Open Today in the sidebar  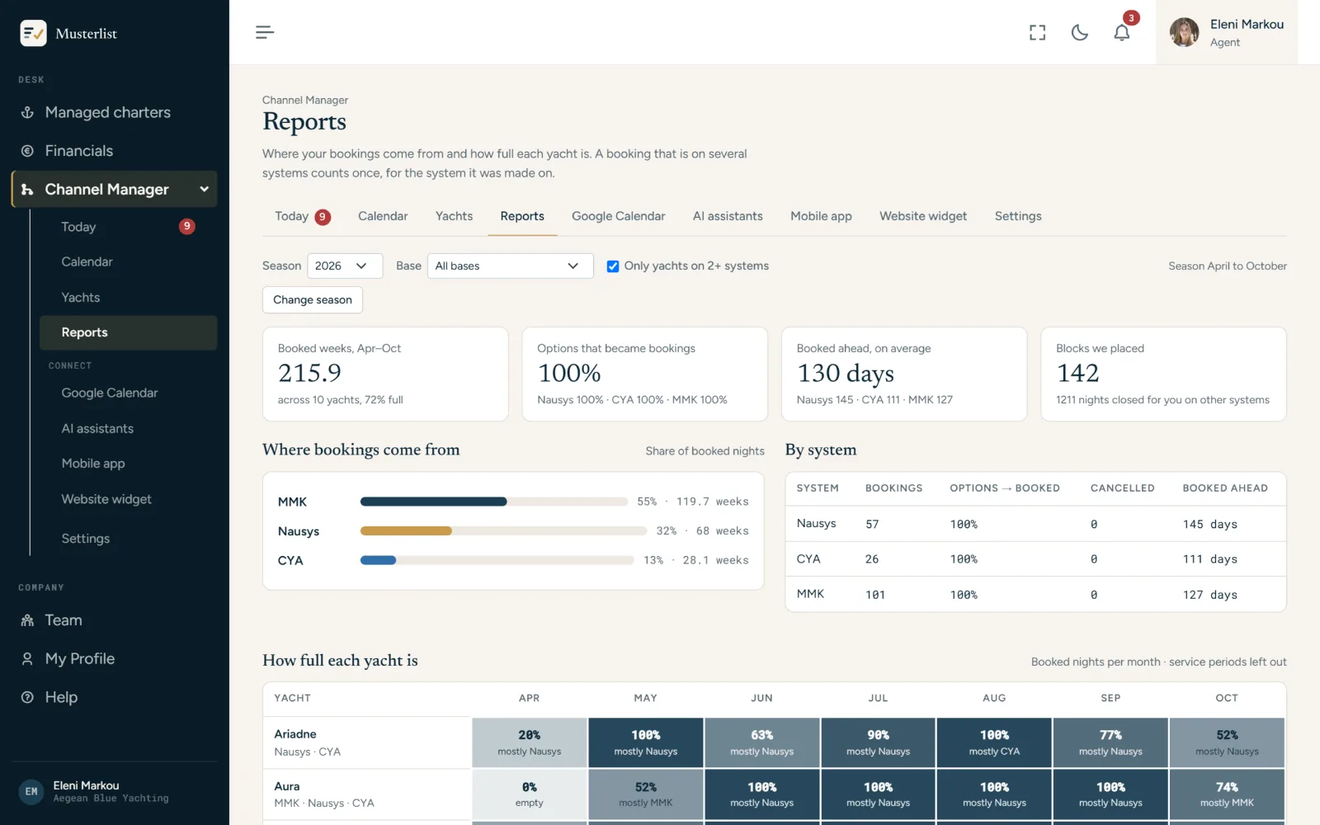coord(128,227)
